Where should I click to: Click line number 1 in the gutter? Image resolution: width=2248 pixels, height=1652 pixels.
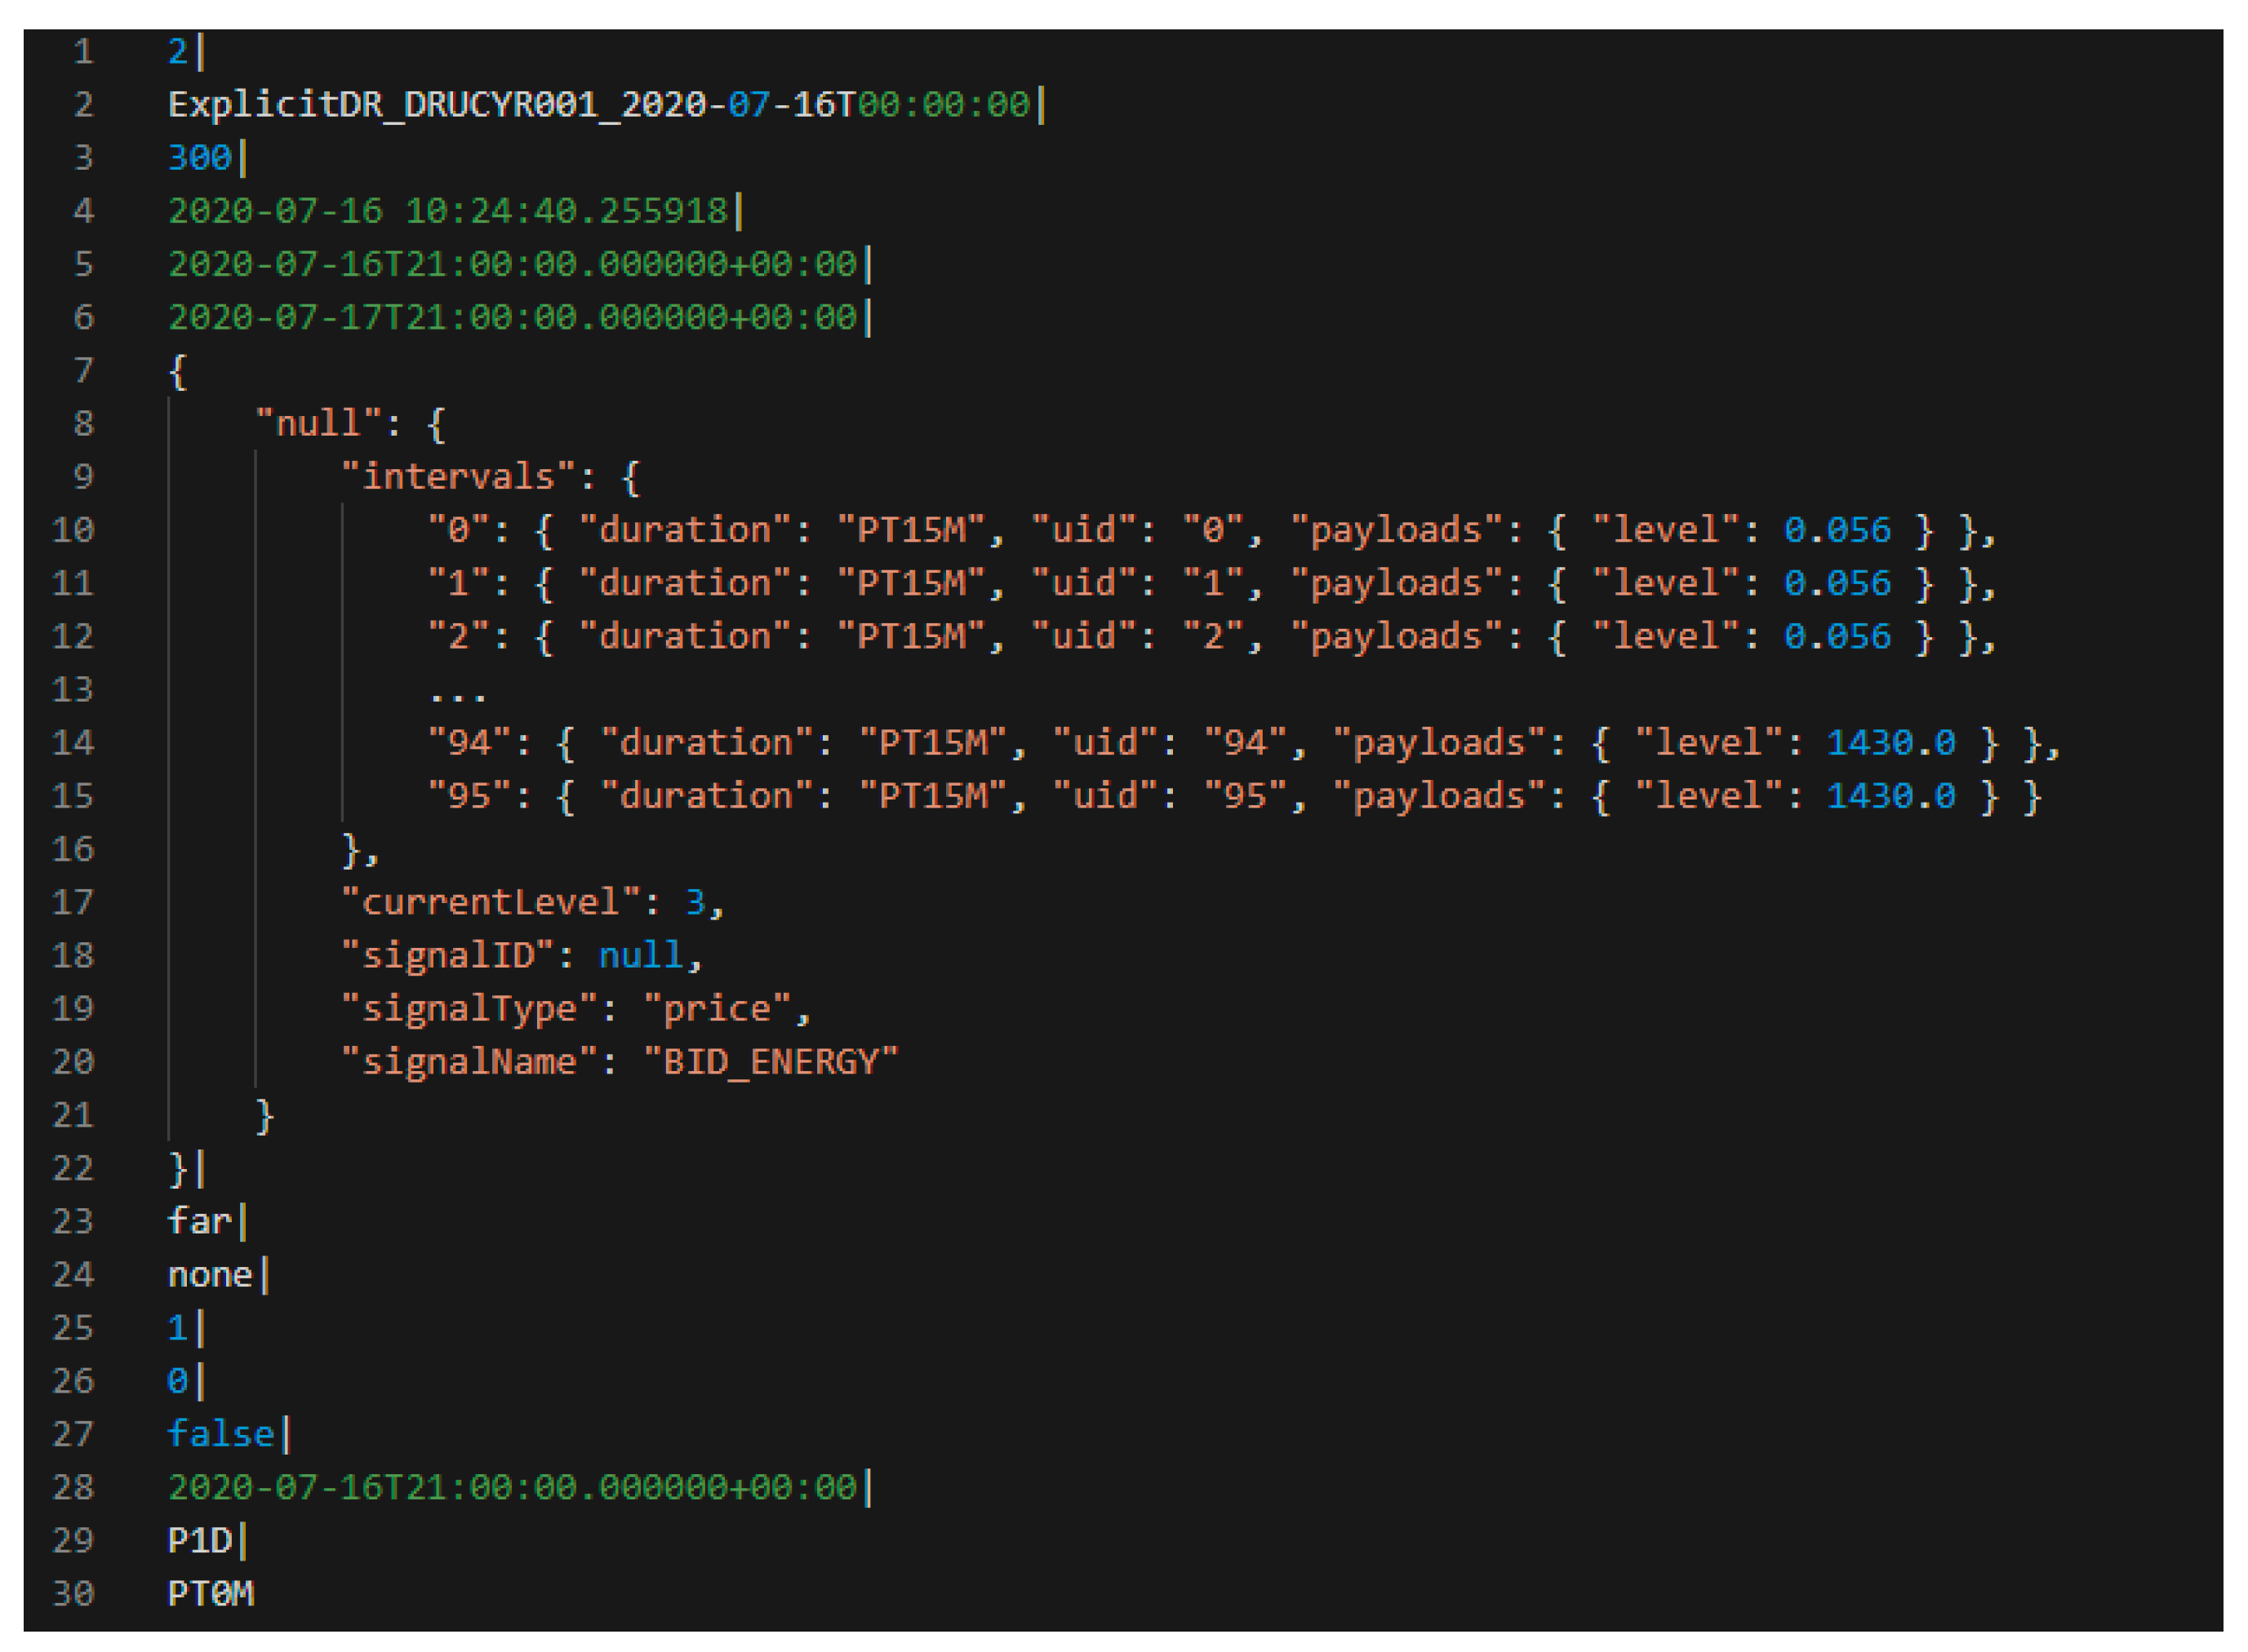pos(84,52)
